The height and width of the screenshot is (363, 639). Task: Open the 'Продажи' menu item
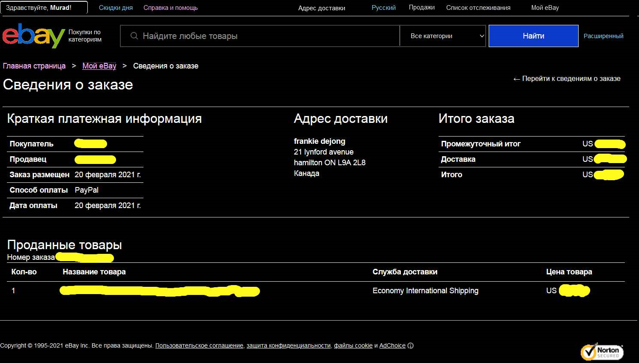(x=421, y=8)
